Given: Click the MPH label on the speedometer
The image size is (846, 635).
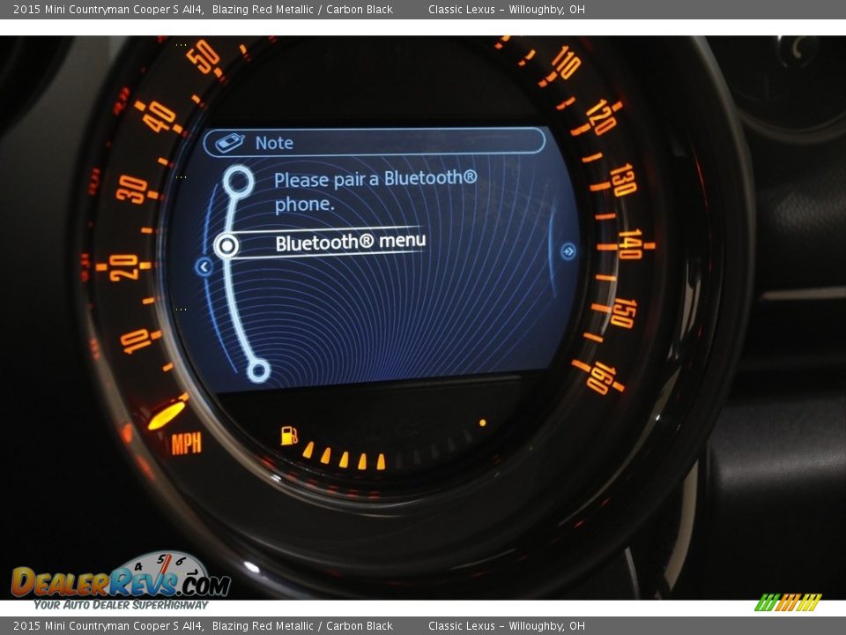Looking at the screenshot, I should 186,444.
